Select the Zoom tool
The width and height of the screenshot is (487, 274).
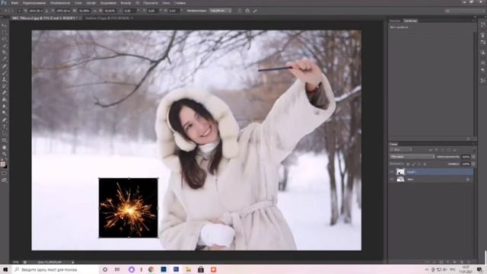[x=4, y=154]
